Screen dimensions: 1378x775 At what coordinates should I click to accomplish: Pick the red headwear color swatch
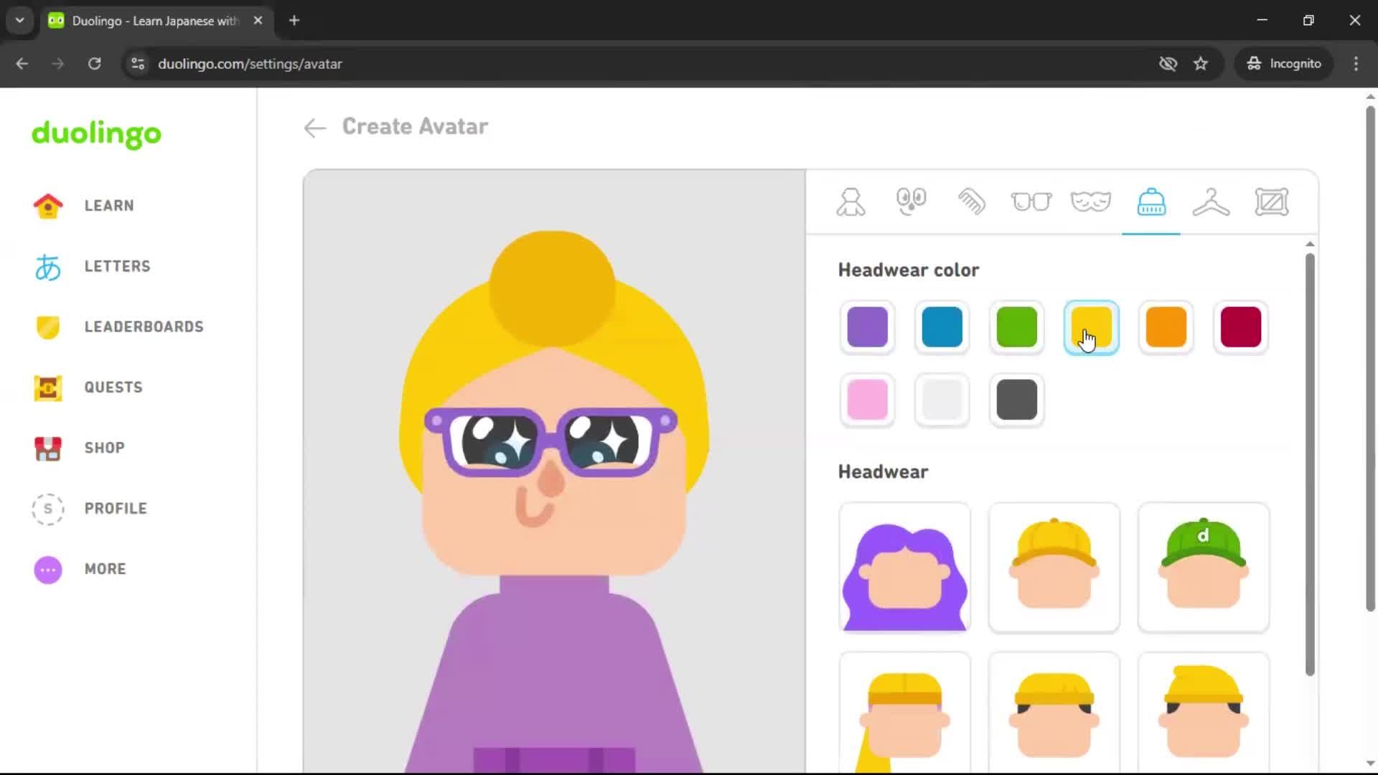pyautogui.click(x=1240, y=327)
